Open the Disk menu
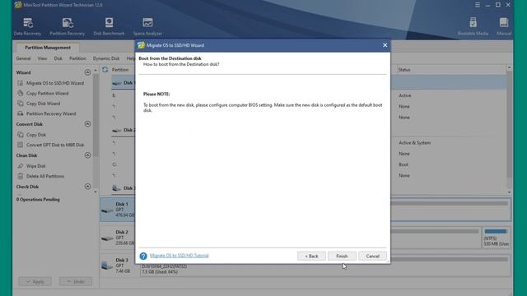This screenshot has height=296, width=527. pos(58,58)
